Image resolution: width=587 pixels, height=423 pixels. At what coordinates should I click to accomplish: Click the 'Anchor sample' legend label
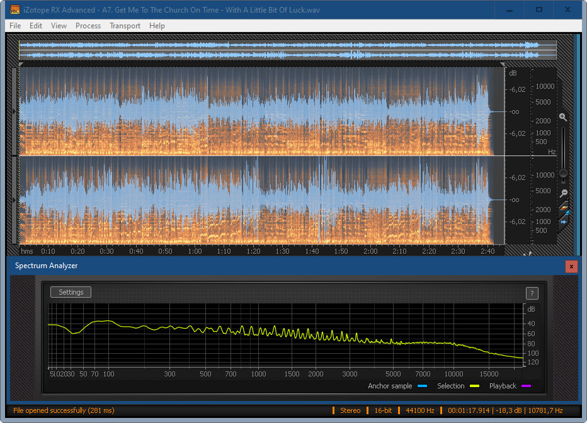390,386
